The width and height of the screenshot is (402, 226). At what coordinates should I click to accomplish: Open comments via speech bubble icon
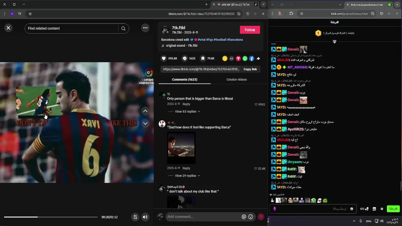[x=185, y=58]
